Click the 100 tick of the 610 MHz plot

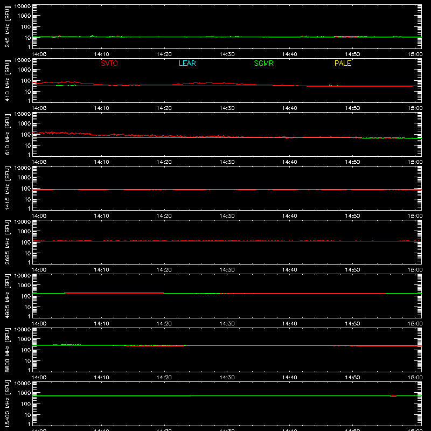26,135
